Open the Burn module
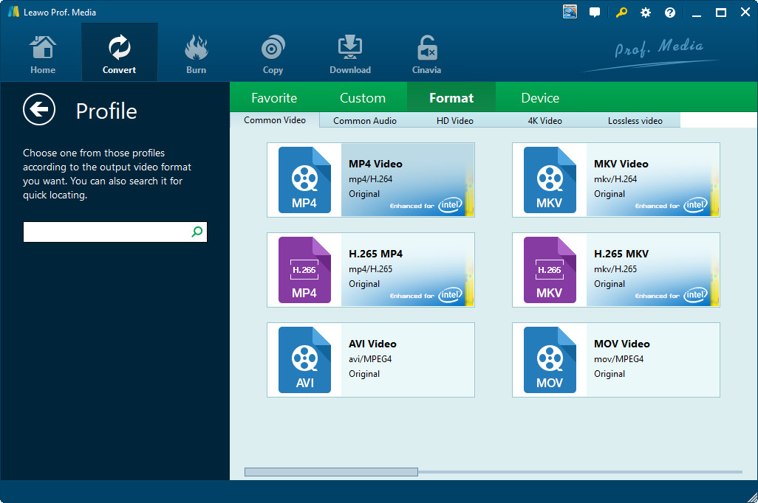The image size is (758, 503). click(x=196, y=53)
